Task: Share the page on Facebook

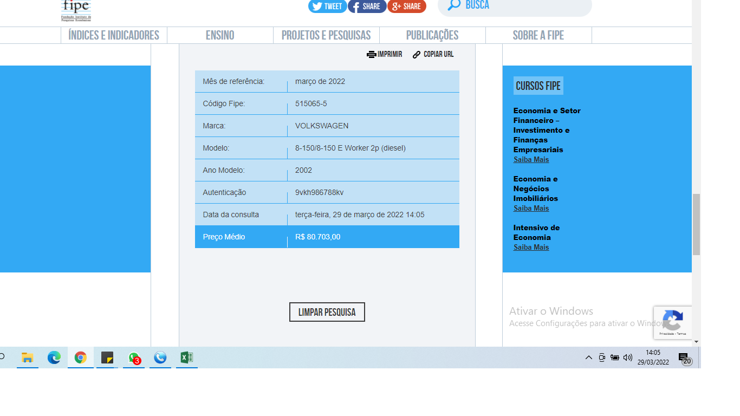Action: click(367, 6)
